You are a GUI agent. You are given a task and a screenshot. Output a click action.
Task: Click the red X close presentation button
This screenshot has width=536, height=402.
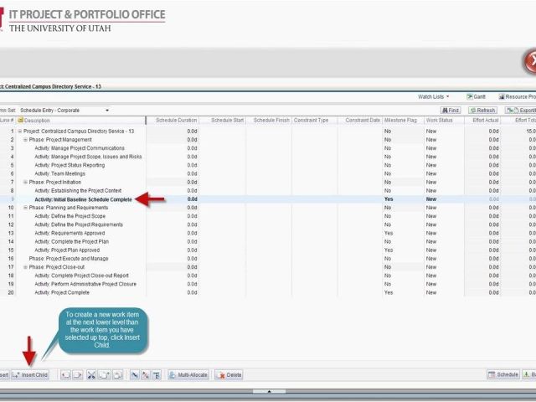click(530, 61)
